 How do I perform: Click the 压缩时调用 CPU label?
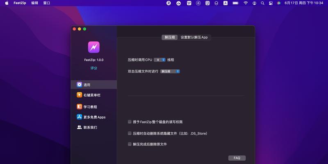[140, 60]
